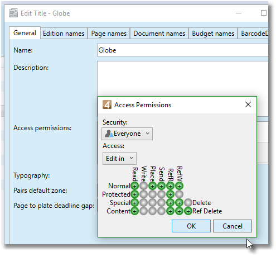Image resolution: width=276 pixels, height=257 pixels.
Task: Click the Access Permissions app icon
Action: [x=107, y=104]
